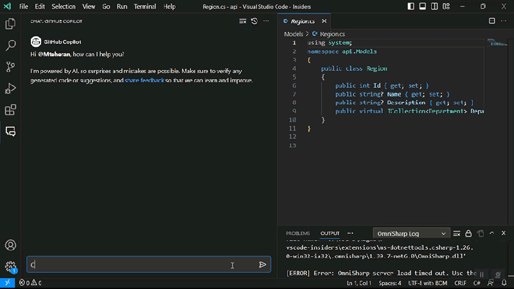Customize the editor layout
Image resolution: width=514 pixels, height=289 pixels.
(446, 6)
